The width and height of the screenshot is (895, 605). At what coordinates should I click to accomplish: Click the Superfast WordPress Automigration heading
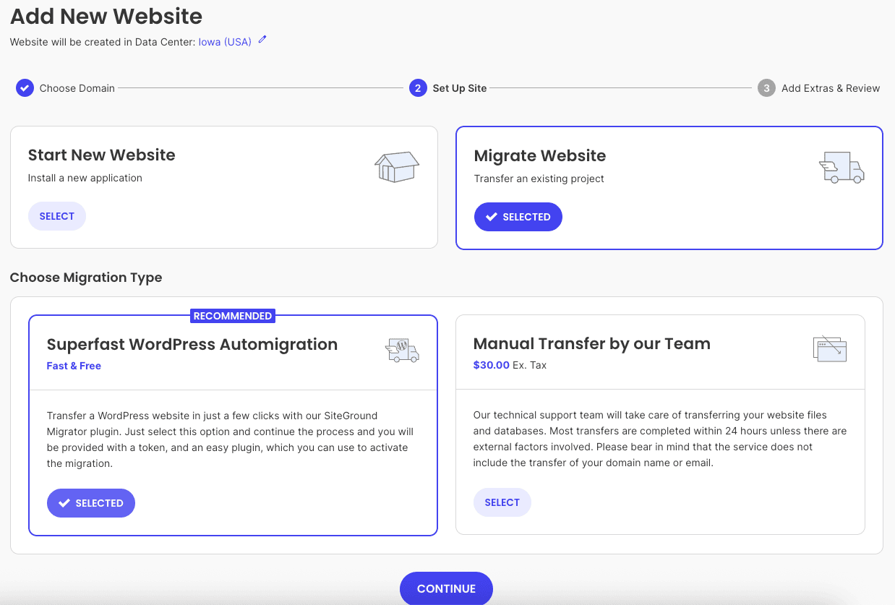click(192, 344)
